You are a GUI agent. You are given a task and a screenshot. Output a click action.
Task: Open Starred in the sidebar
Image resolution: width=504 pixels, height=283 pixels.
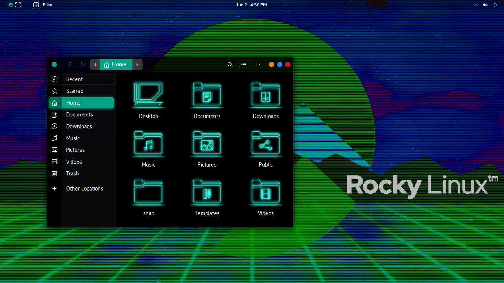tap(82, 91)
